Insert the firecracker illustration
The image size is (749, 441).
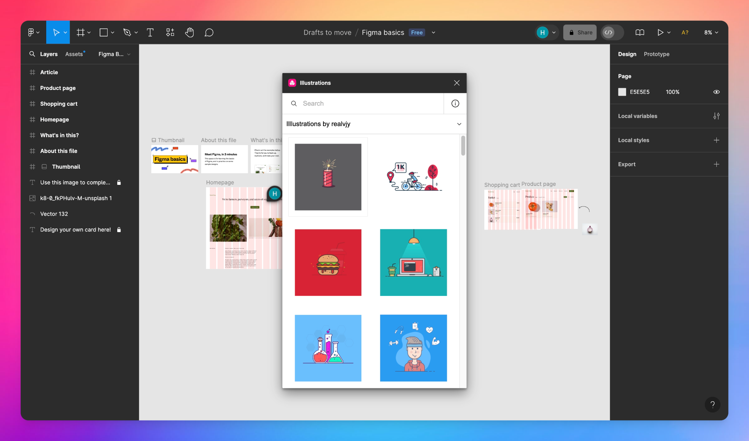328,177
